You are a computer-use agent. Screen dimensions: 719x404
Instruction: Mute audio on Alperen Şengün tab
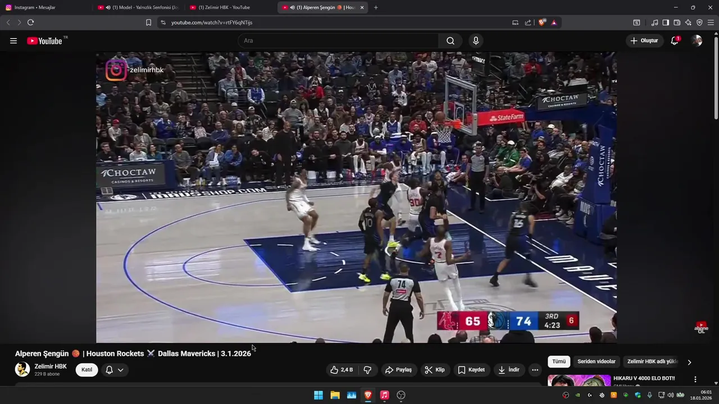click(293, 7)
